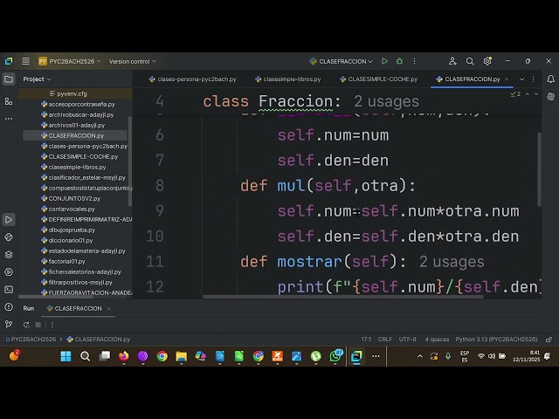Click PYC2BACH2526 breadcrumb in status bar
This screenshot has width=559, height=419.
tap(31, 340)
